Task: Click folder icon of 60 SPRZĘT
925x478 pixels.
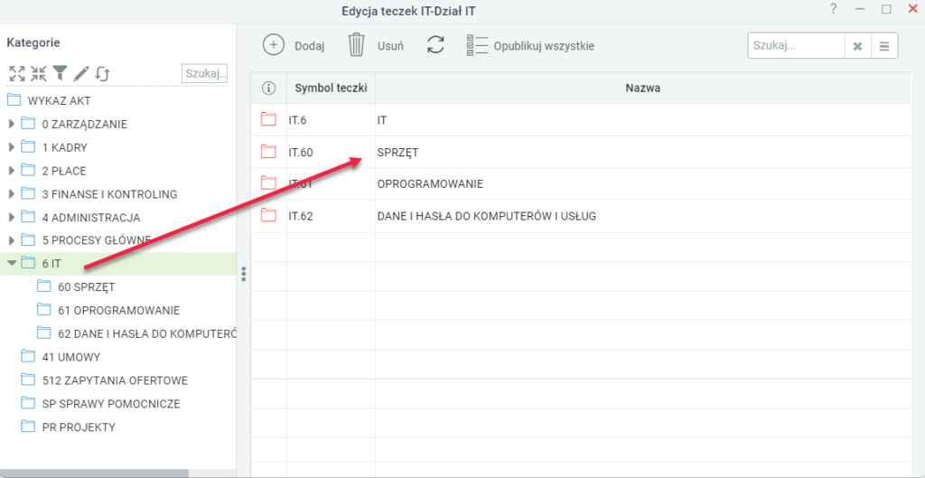Action: pyautogui.click(x=44, y=286)
